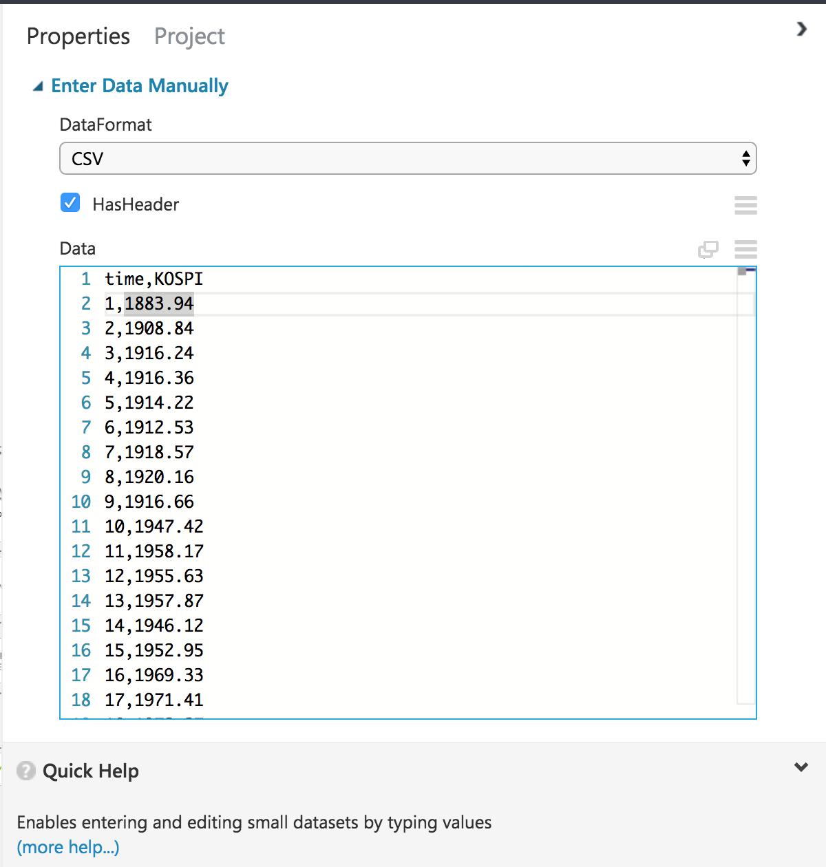Click the Quick Help question mark icon
The width and height of the screenshot is (826, 867).
(26, 771)
